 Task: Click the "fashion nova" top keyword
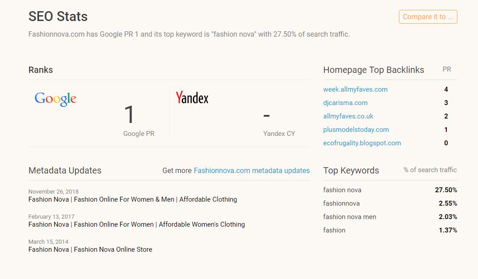pos(342,190)
